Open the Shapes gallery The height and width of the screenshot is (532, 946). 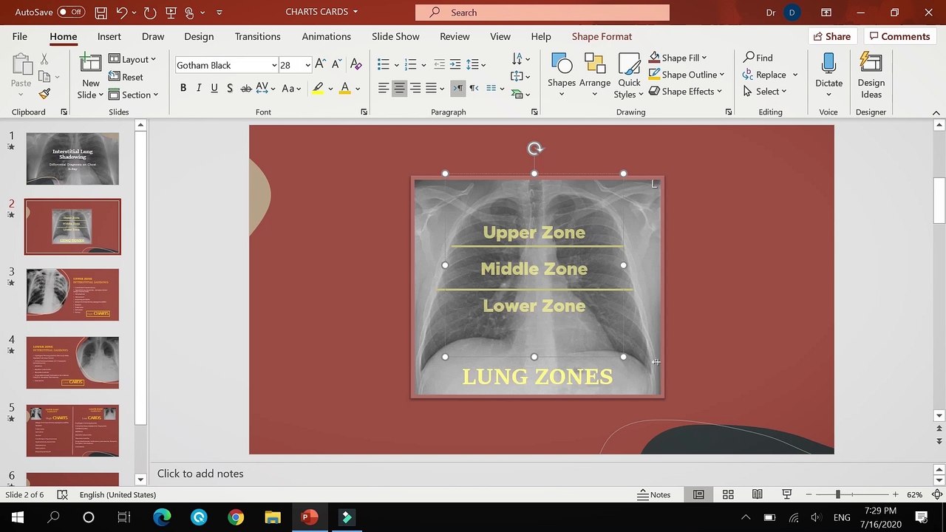(x=562, y=76)
